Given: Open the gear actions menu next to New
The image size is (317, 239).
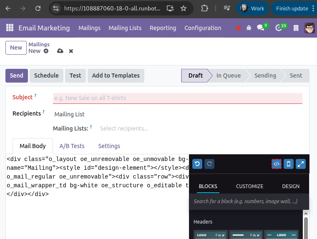Looking at the screenshot, I should [x=46, y=51].
